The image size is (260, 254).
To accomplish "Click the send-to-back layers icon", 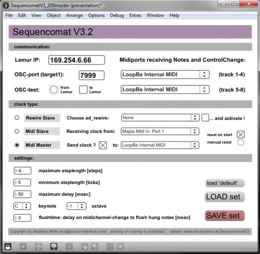I will (x=94, y=246).
